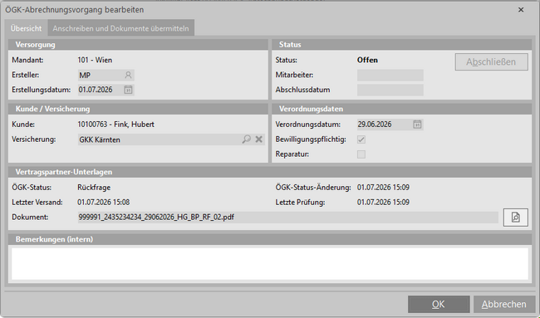Click Letzter Versand value 01.07.2026 15:08
This screenshot has width=540, height=318.
(103, 202)
